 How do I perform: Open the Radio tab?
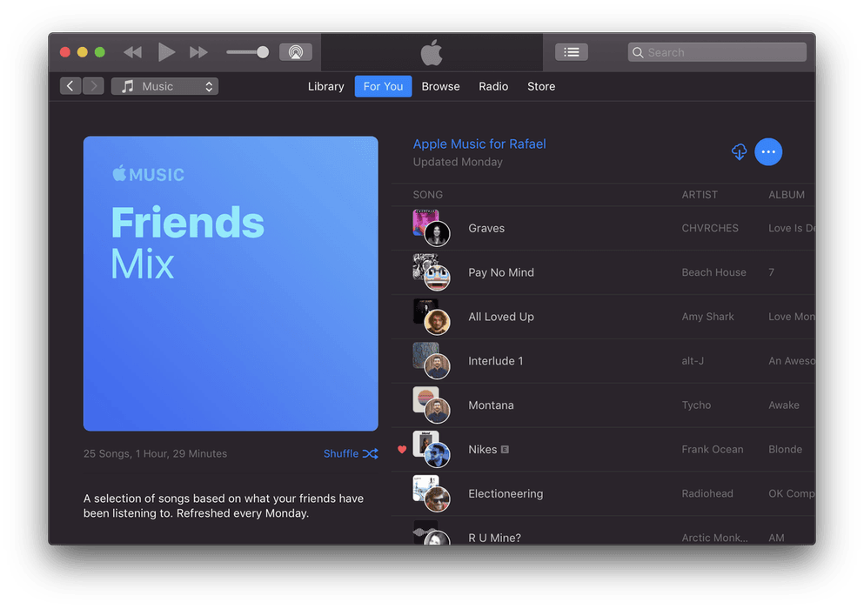point(493,86)
